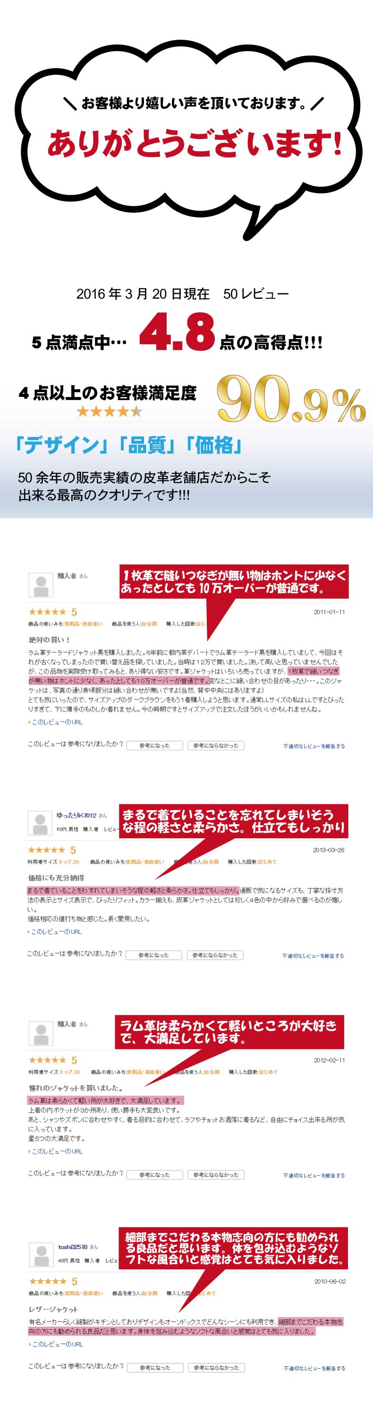Click avatar icon of reviewer ゆったりK7012
The height and width of the screenshot is (1407, 373).
pos(39,823)
